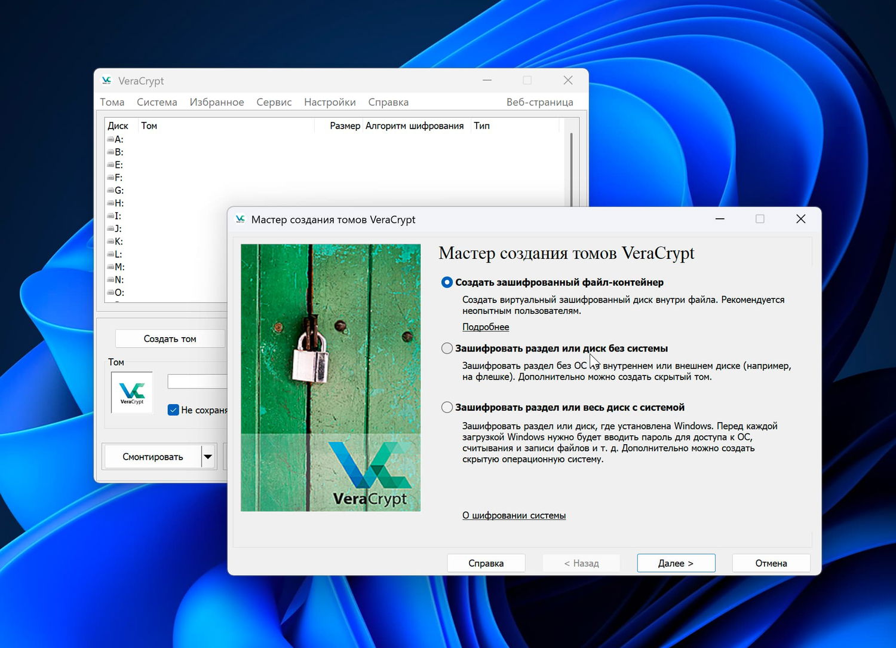Click the Отмена button in wizard
The height and width of the screenshot is (648, 896).
[x=771, y=563]
